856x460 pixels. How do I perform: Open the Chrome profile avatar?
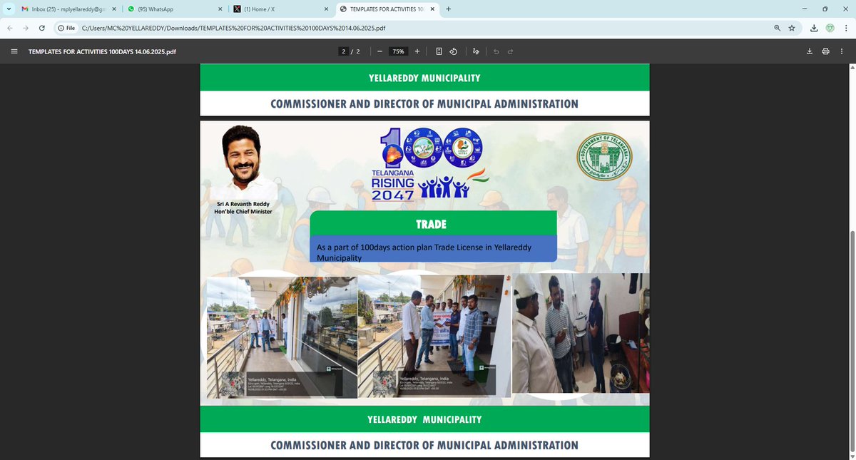click(830, 28)
